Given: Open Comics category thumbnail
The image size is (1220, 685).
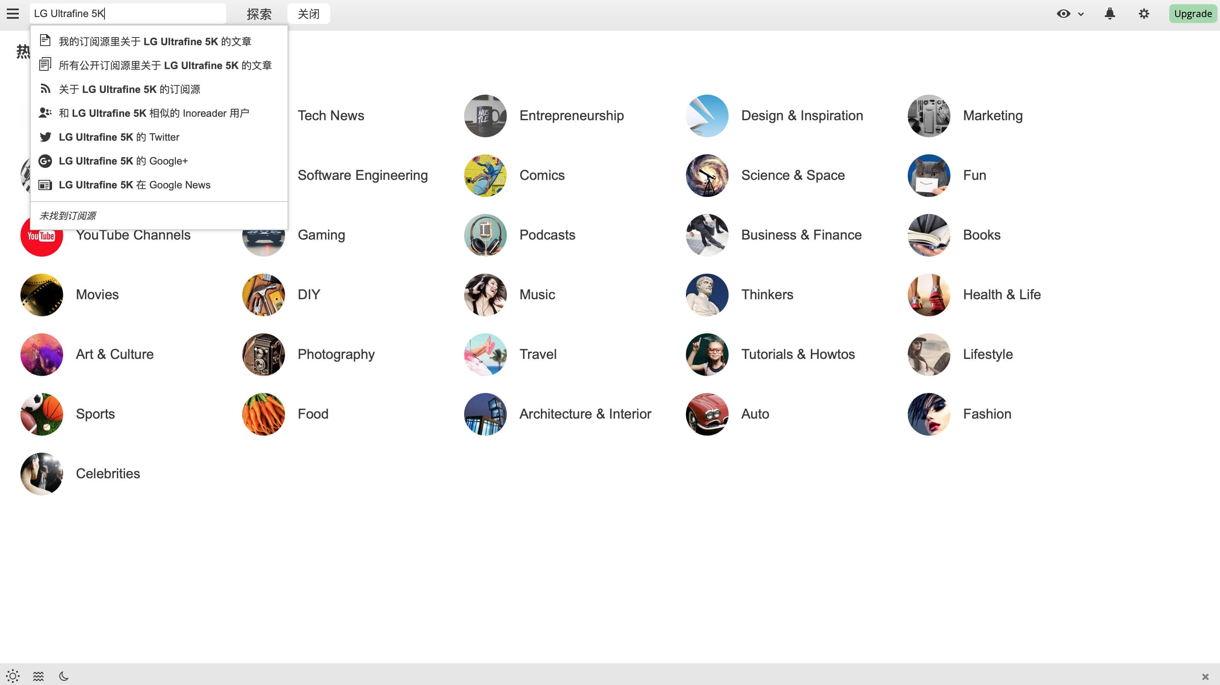Looking at the screenshot, I should [485, 176].
